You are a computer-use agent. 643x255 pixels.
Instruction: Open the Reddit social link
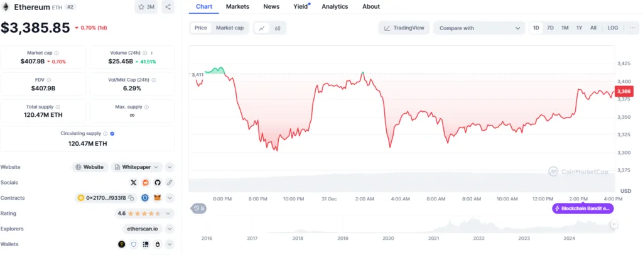coord(145,182)
